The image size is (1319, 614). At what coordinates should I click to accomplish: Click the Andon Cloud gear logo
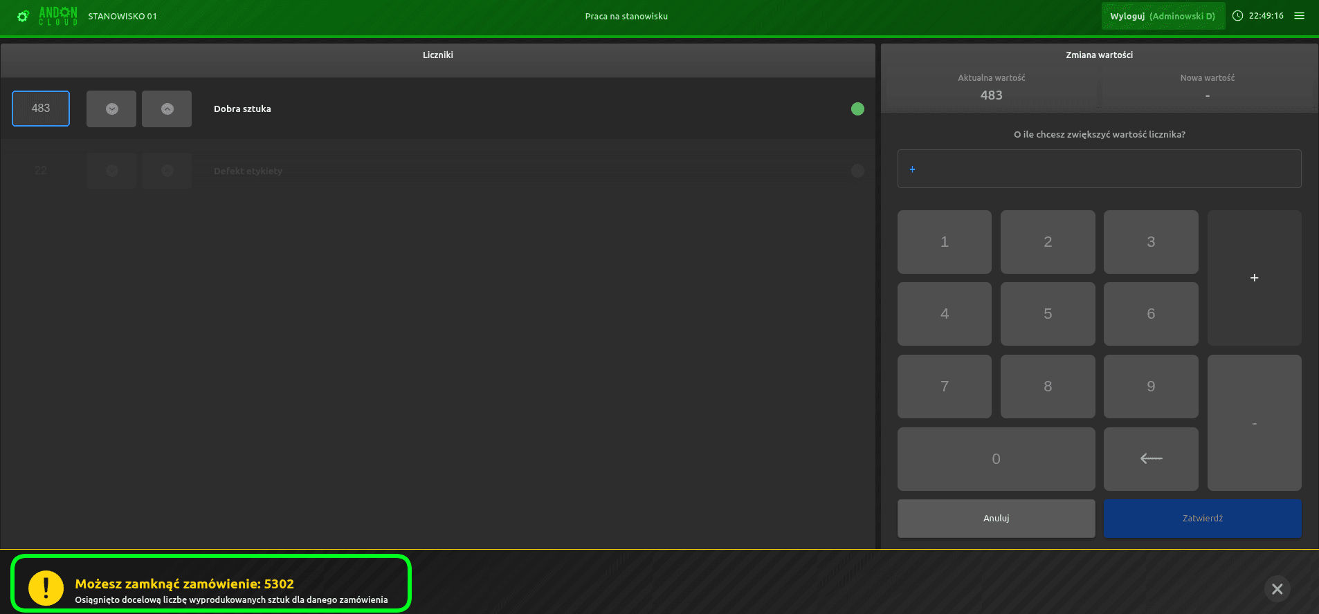tap(23, 16)
